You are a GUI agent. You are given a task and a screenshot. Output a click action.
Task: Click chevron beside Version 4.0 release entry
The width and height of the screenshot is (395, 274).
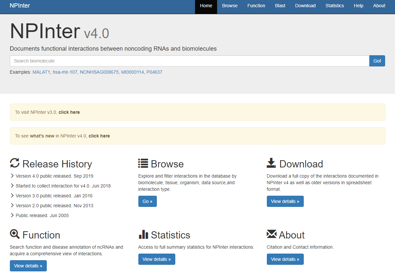[x=12, y=176]
